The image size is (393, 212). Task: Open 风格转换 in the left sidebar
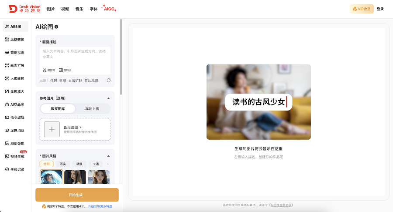17,40
